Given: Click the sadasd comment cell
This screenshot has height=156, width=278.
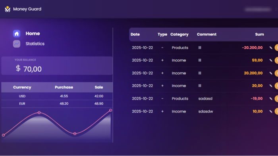Looking at the screenshot, I should pyautogui.click(x=205, y=99).
